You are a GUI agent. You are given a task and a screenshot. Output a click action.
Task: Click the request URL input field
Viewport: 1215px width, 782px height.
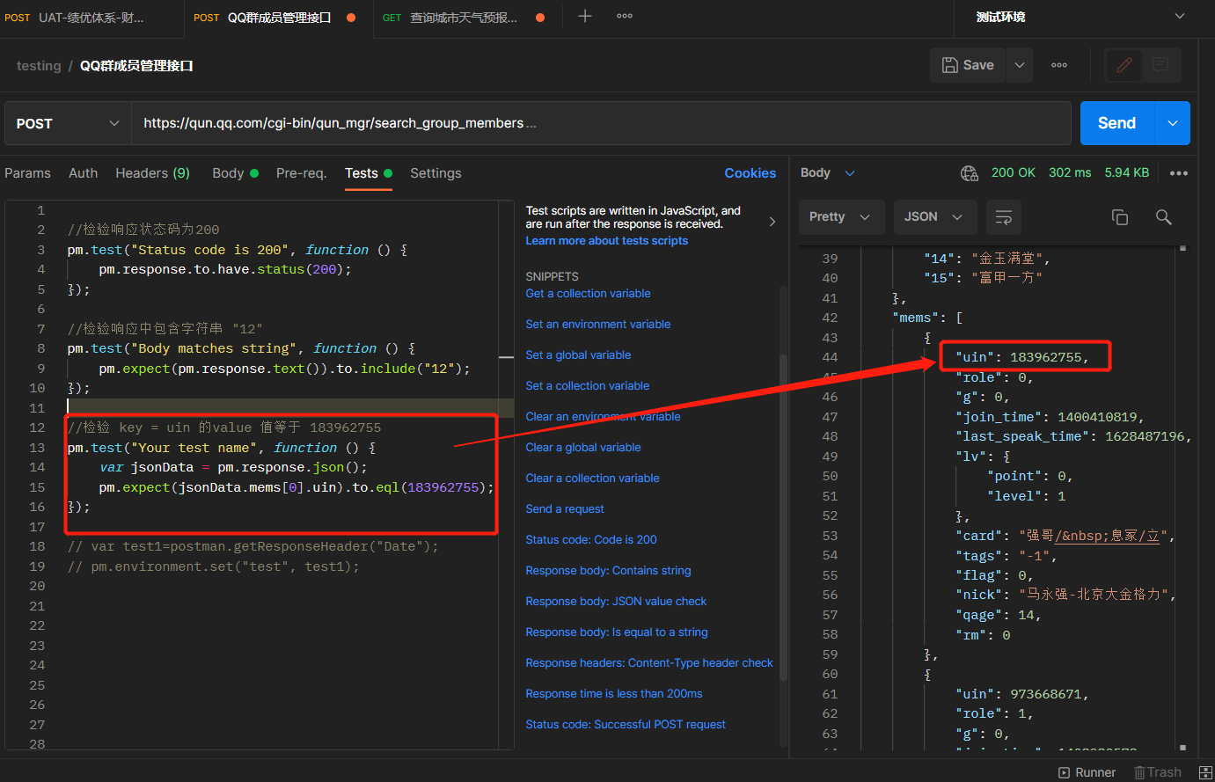(x=601, y=123)
